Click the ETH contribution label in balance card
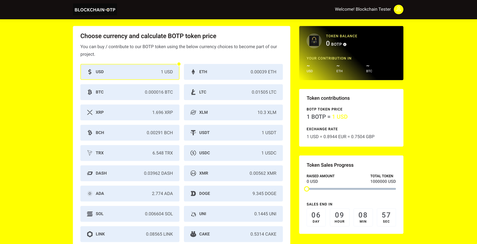477x244 pixels. [340, 71]
